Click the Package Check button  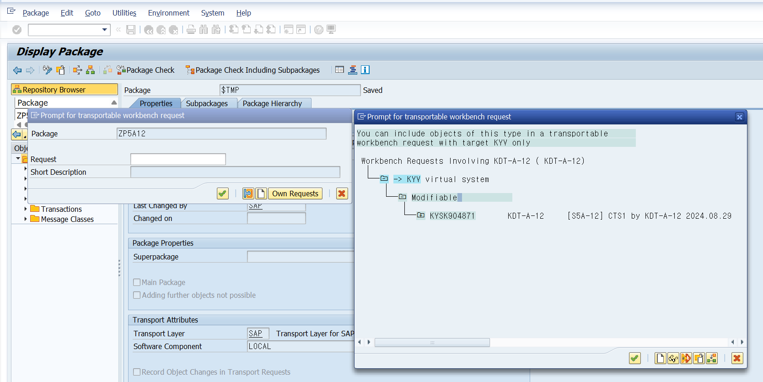[146, 70]
